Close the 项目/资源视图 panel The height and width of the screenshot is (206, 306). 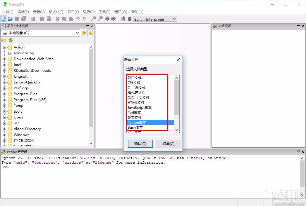click(92, 26)
